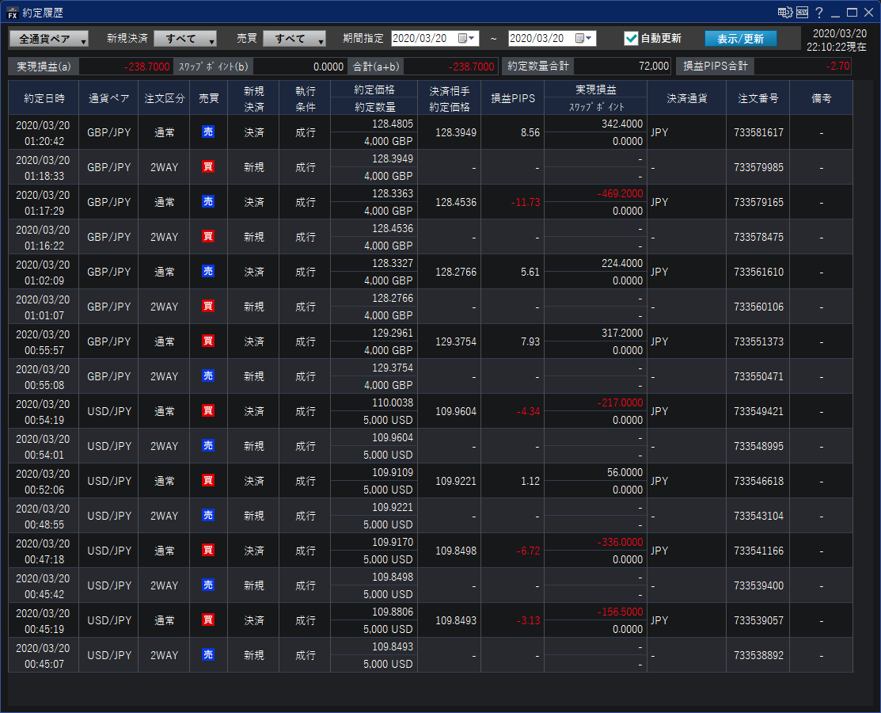Maximize the 約定履歴 window
Viewport: 881px width, 713px height.
tap(852, 13)
